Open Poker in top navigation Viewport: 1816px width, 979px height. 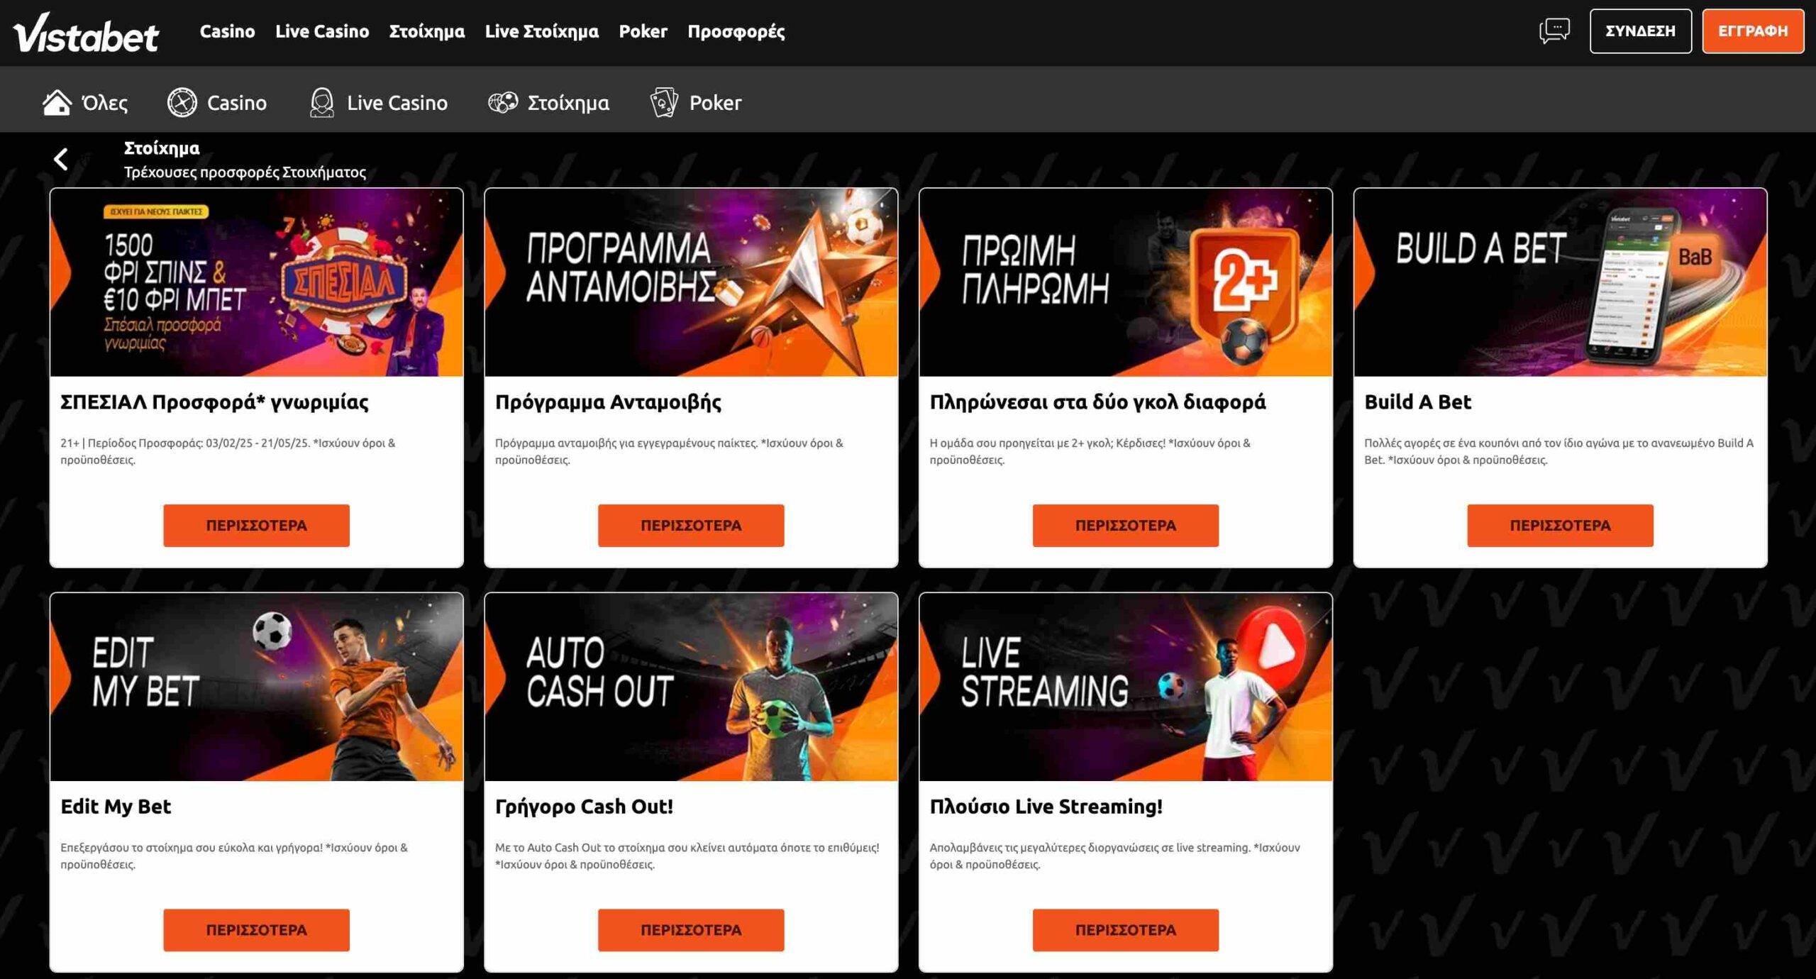point(643,31)
